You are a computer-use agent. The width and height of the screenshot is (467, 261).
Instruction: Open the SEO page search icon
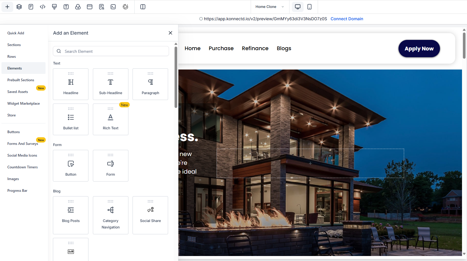[x=101, y=7]
